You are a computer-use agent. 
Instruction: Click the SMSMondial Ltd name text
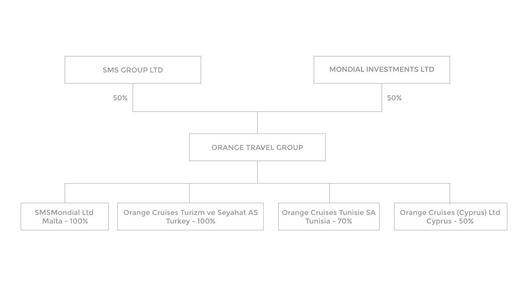(x=64, y=212)
